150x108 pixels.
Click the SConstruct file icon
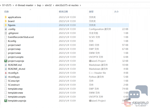(x=6, y=85)
